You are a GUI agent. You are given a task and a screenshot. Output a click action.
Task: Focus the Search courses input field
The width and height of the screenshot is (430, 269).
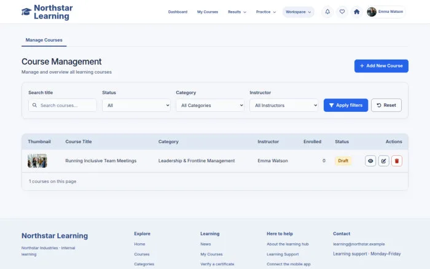(x=63, y=105)
